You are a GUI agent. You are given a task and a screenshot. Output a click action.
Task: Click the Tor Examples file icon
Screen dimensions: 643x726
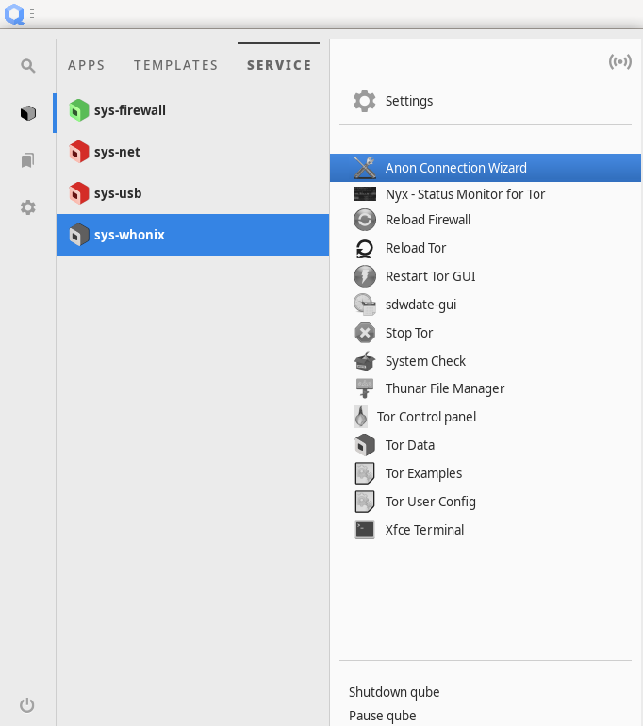[x=365, y=473]
